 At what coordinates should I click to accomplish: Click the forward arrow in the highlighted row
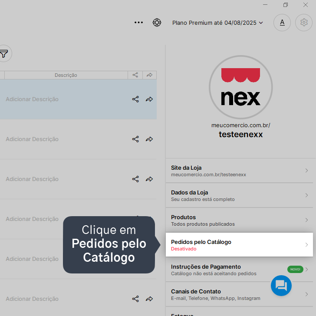149,99
